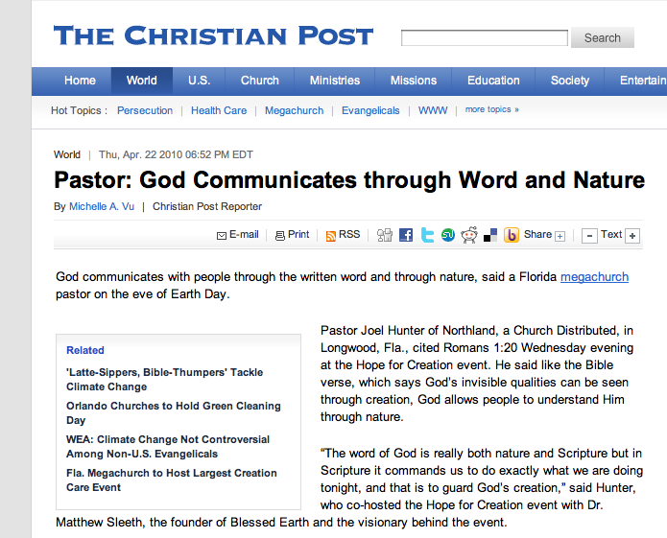Go to the Education tab
Viewport: 667px width, 538px height.
coord(493,81)
